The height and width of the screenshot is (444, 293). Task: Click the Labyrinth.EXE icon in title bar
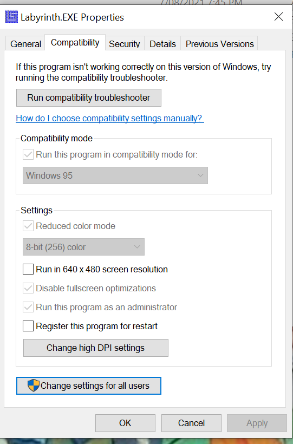point(11,17)
